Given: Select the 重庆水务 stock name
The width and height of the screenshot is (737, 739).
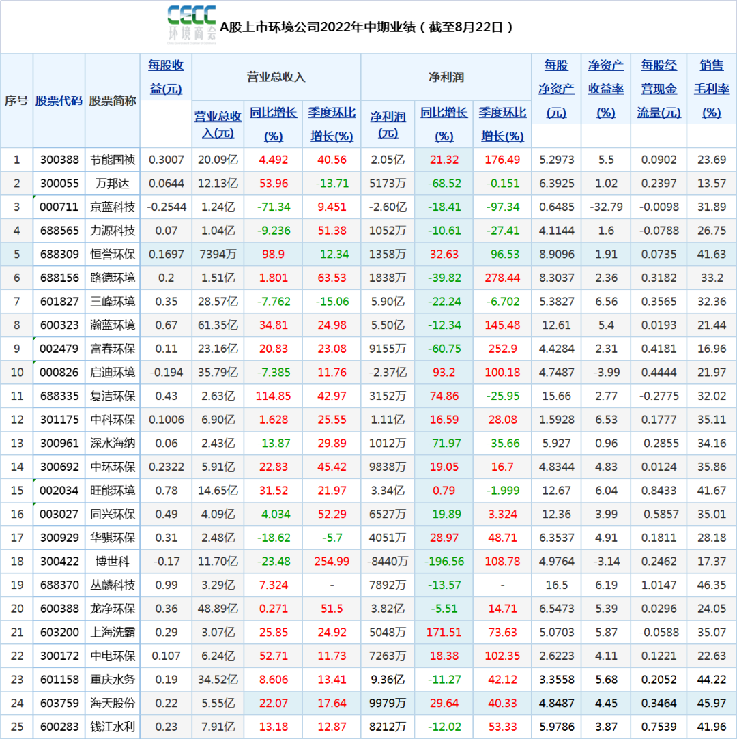Looking at the screenshot, I should tap(113, 680).
